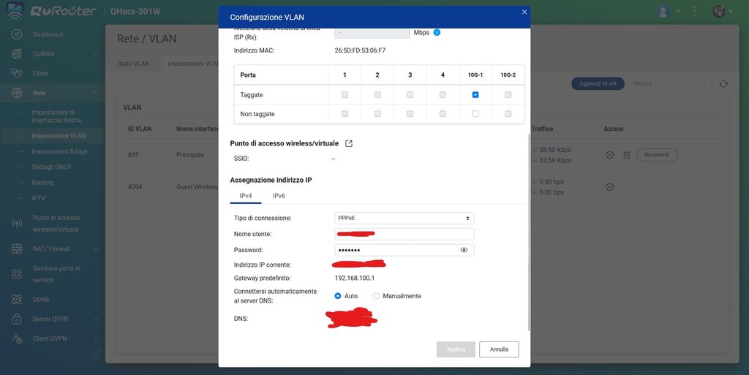
Task: Click the settings icon for VLAN 4094
Action: [x=610, y=187]
